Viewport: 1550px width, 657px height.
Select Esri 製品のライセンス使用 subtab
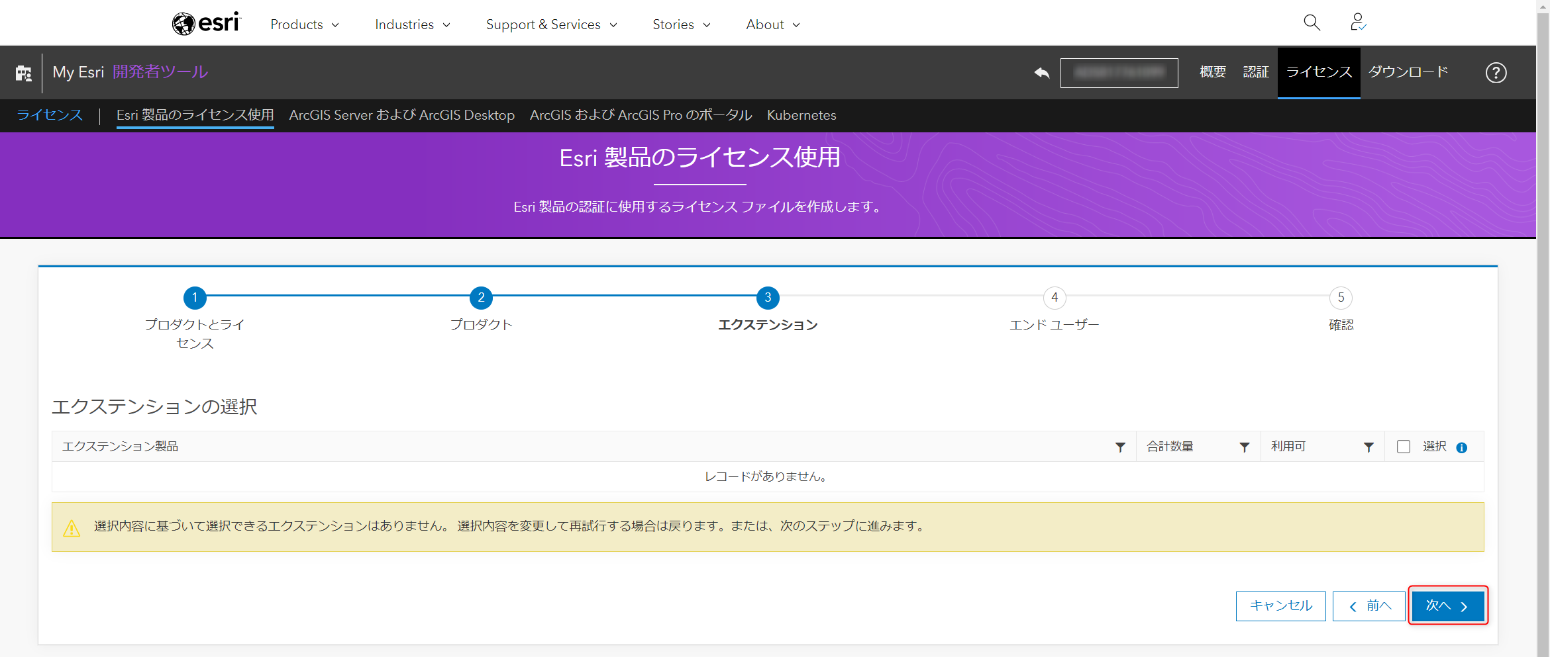(195, 115)
